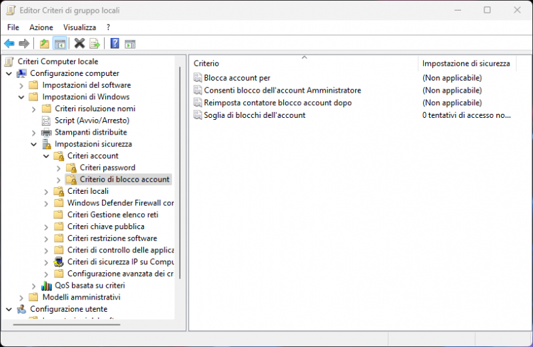The image size is (533, 347).
Task: Go back with the blue left arrow
Action: click(x=9, y=43)
